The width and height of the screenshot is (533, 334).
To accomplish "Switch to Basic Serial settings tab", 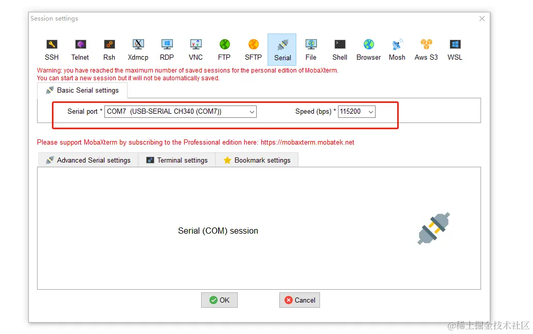I will point(82,91).
